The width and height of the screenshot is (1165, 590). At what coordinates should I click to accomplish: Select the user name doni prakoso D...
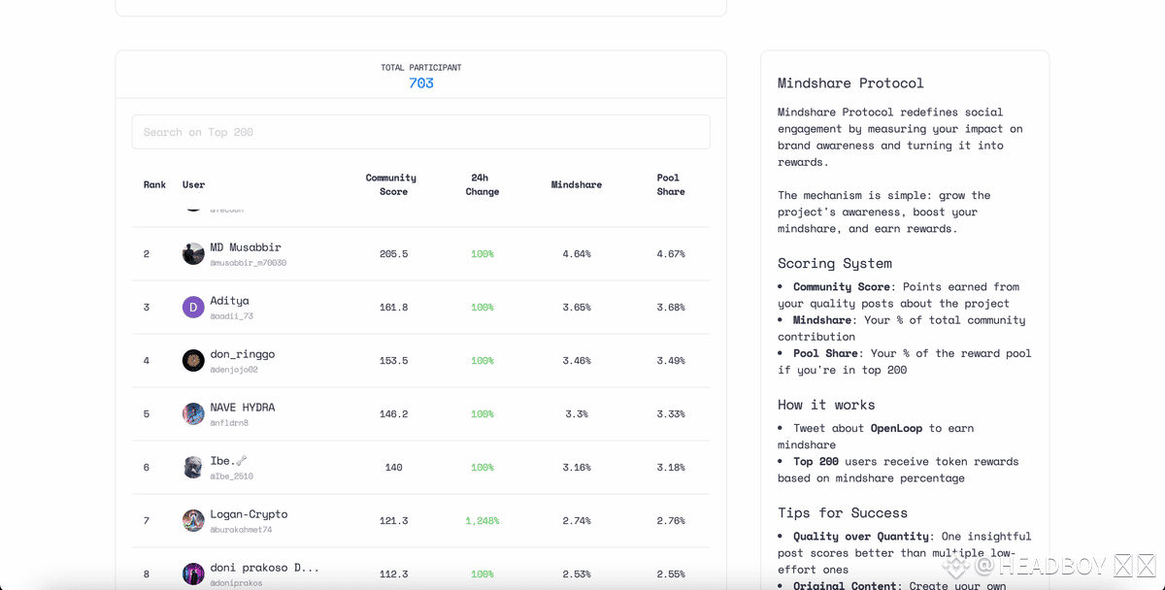pos(264,568)
